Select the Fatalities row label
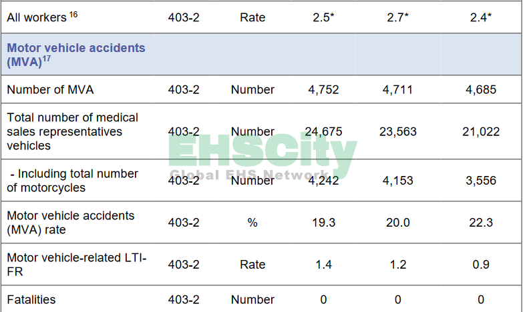523x312 pixels. 31,300
